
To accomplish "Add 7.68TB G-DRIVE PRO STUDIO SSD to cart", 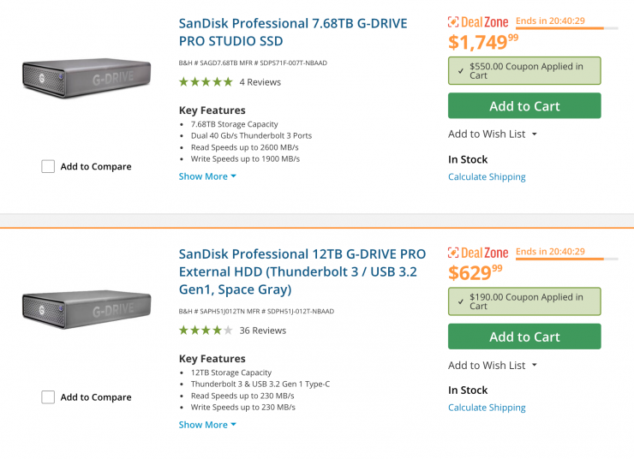I will [x=524, y=106].
